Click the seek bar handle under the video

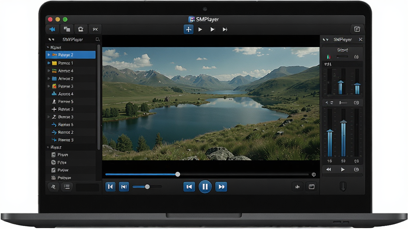tap(178, 174)
